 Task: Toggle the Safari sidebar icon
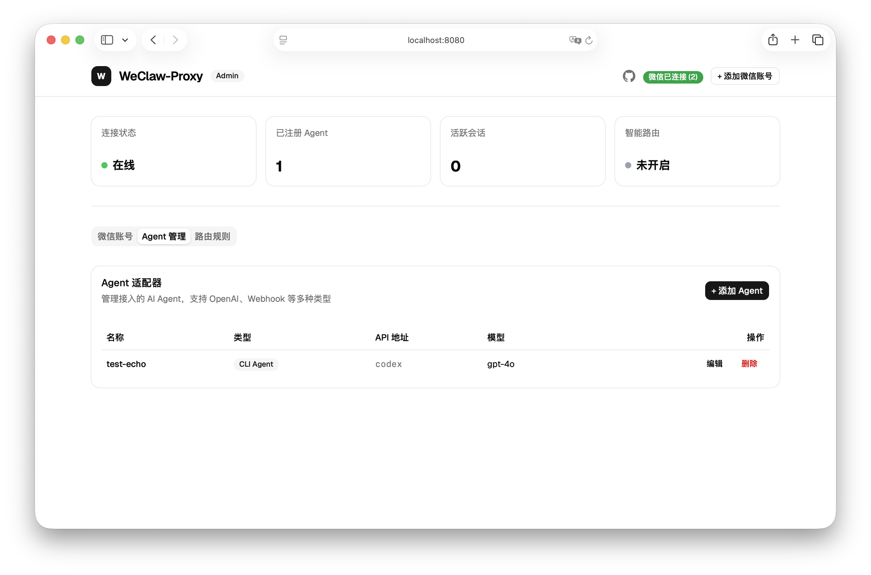pyautogui.click(x=107, y=40)
